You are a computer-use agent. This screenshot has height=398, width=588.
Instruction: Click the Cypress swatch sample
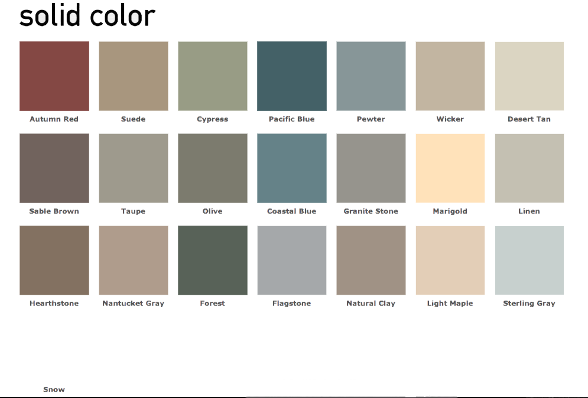[x=212, y=76]
